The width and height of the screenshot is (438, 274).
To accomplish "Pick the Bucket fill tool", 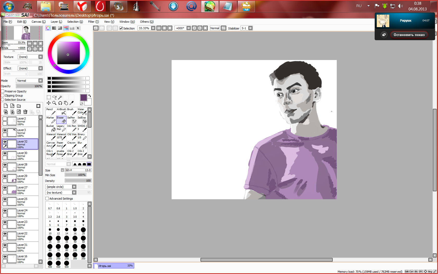I will click(51, 128).
